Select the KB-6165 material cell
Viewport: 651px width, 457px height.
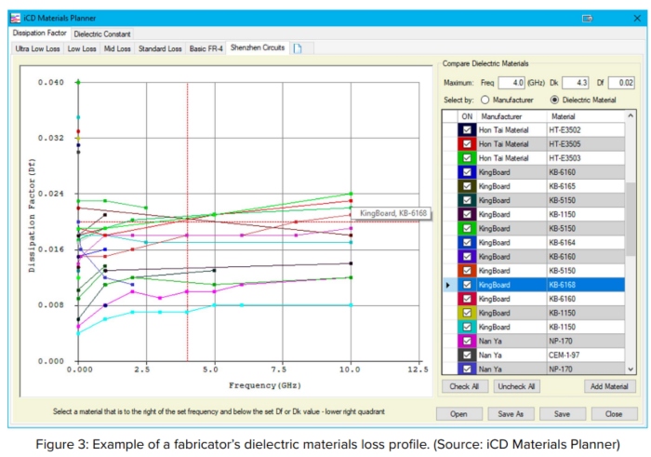point(586,186)
